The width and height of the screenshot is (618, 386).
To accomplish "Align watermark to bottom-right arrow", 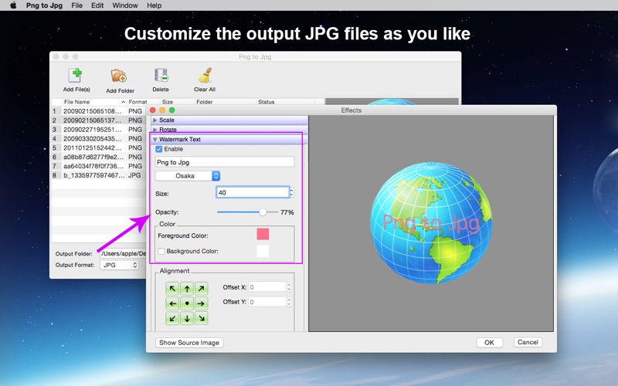I will (201, 318).
